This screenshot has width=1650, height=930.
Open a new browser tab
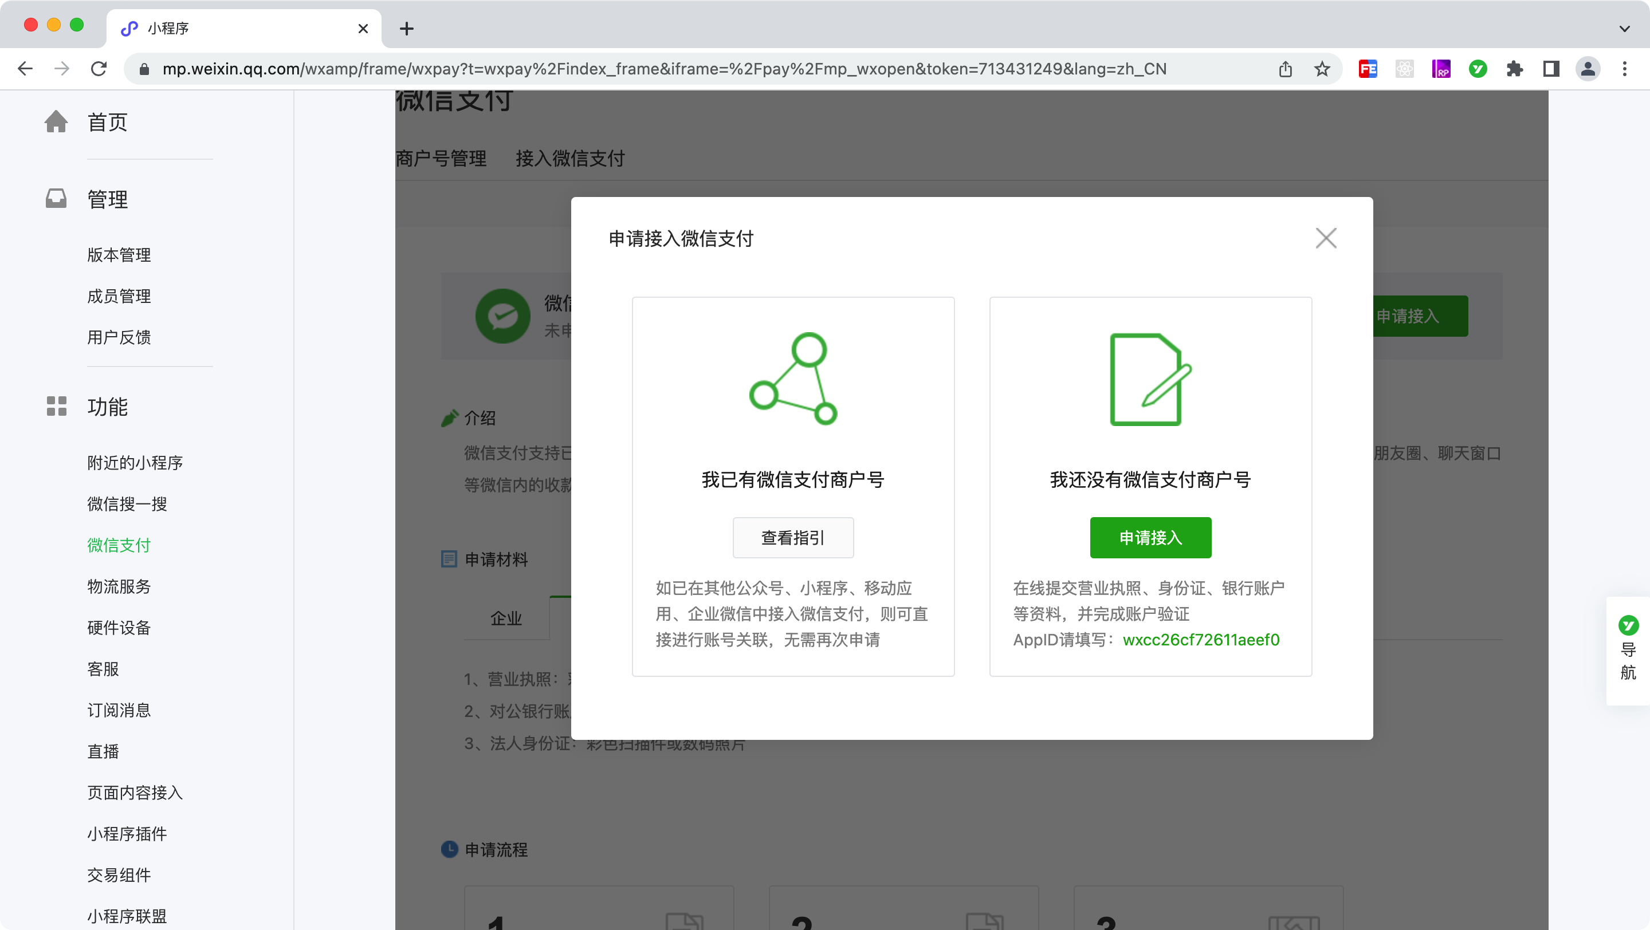click(406, 29)
